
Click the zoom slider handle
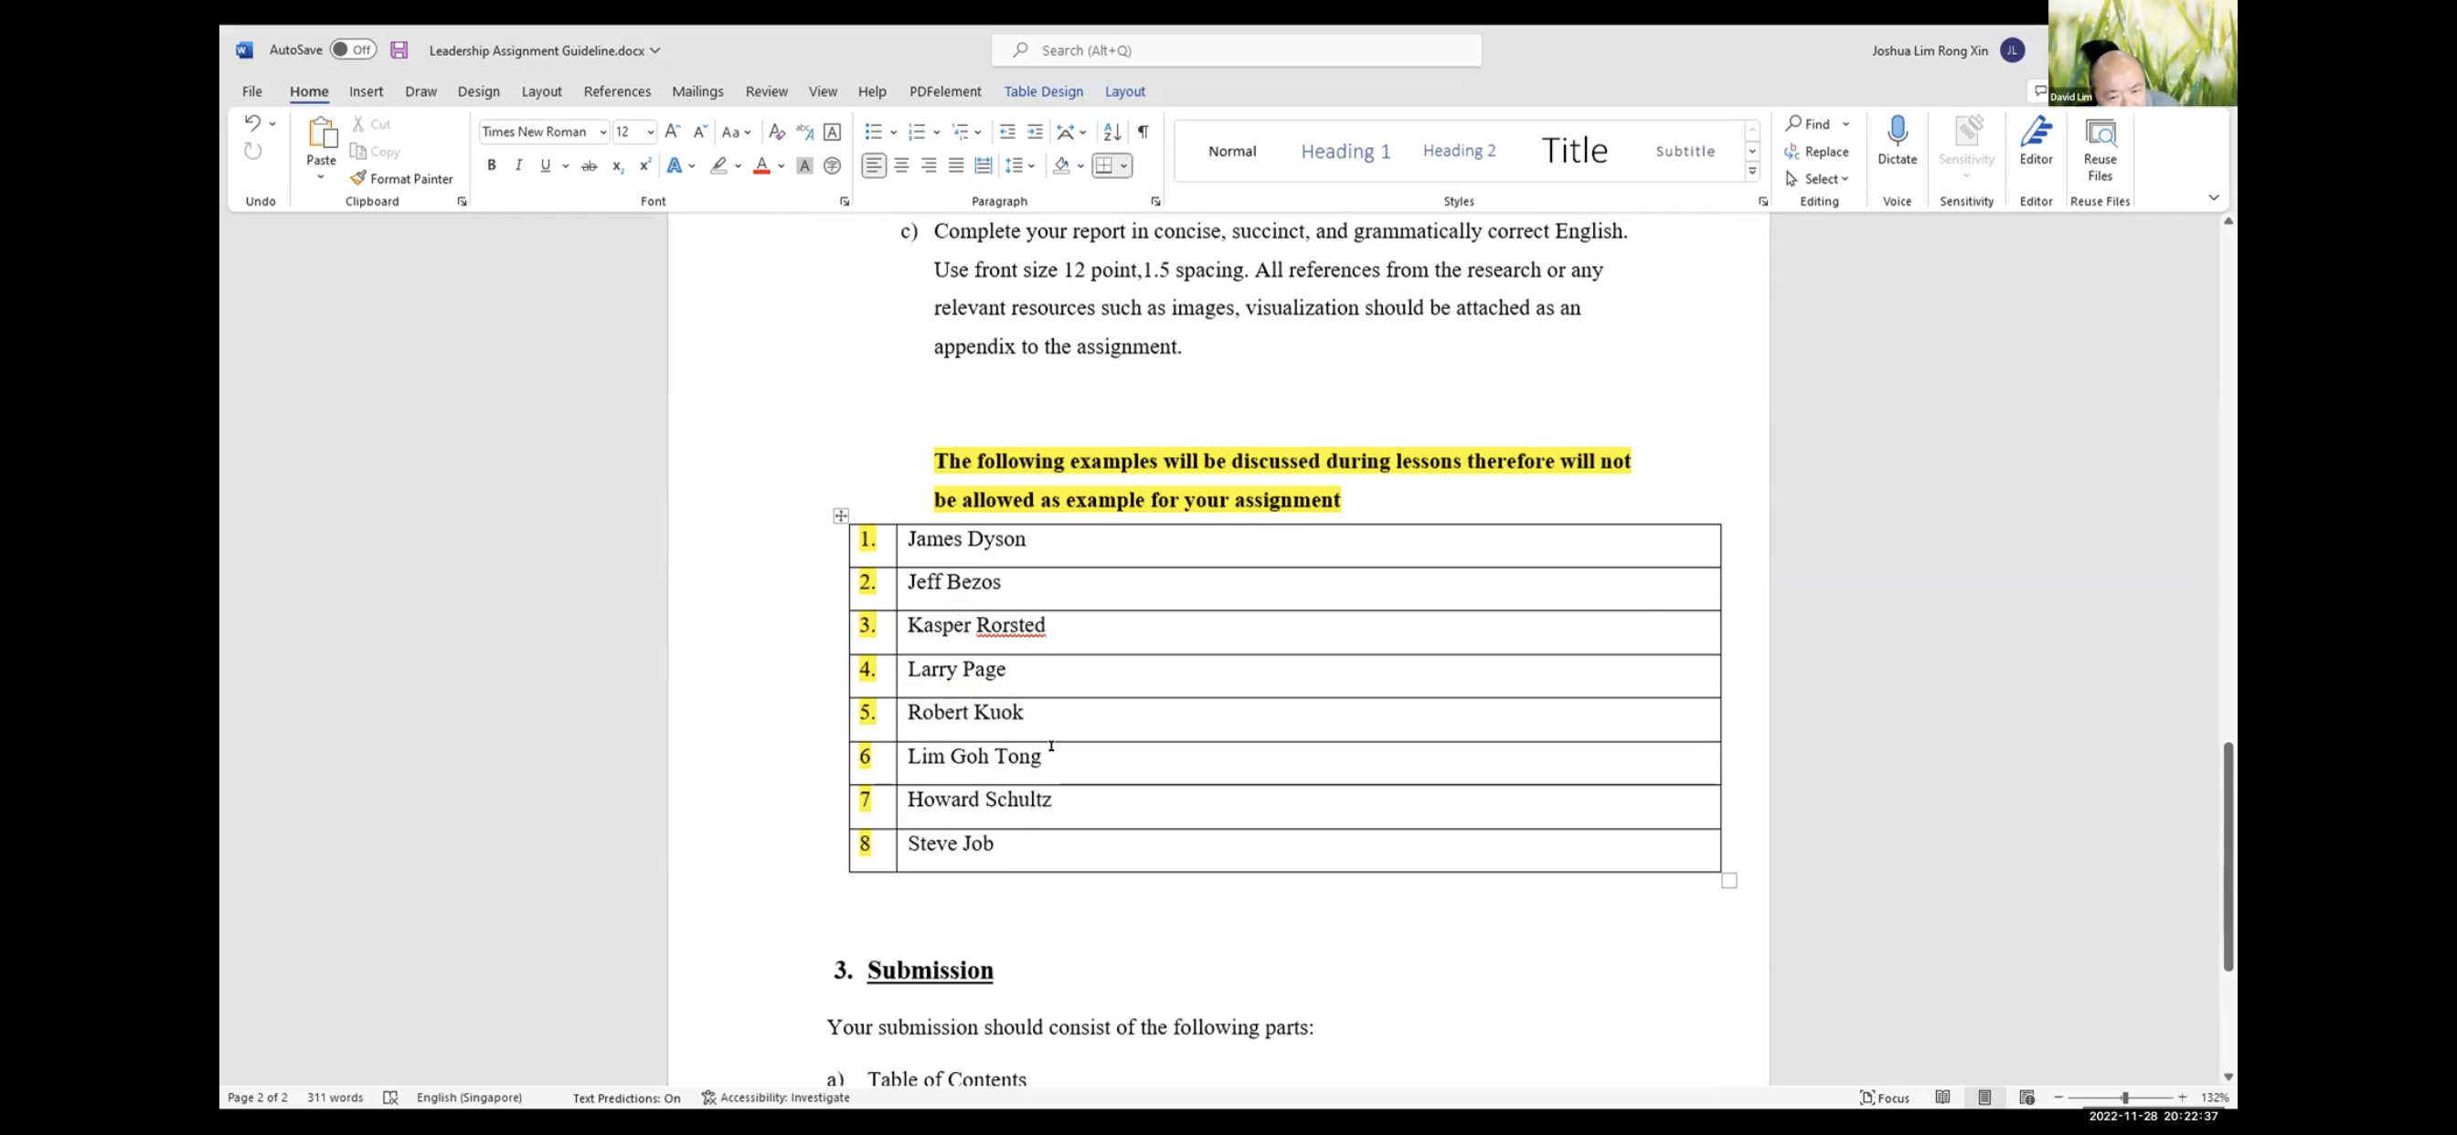pos(2124,1098)
